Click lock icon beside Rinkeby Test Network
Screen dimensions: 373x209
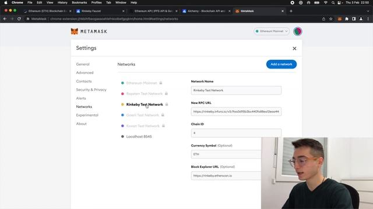point(167,105)
